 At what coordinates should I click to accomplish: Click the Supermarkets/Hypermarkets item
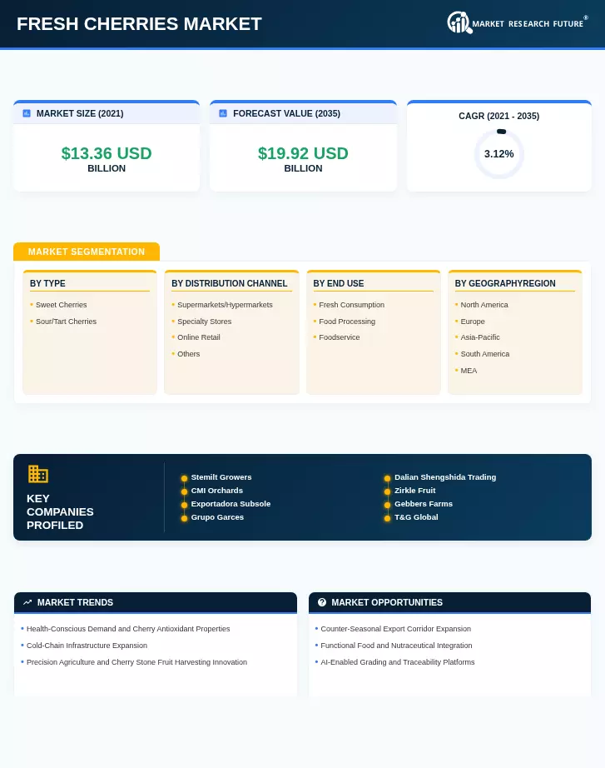(x=225, y=305)
